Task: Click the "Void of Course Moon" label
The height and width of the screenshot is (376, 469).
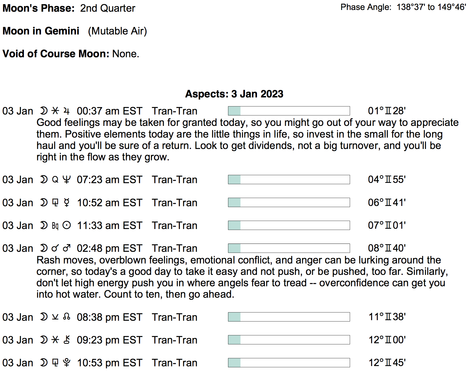Action: click(x=56, y=54)
